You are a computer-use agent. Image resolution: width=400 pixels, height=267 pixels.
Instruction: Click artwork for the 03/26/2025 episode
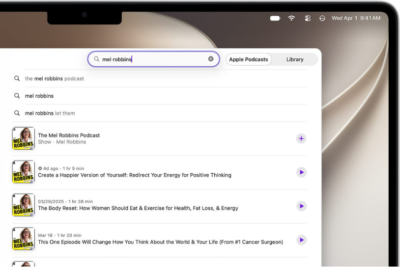[24, 205]
